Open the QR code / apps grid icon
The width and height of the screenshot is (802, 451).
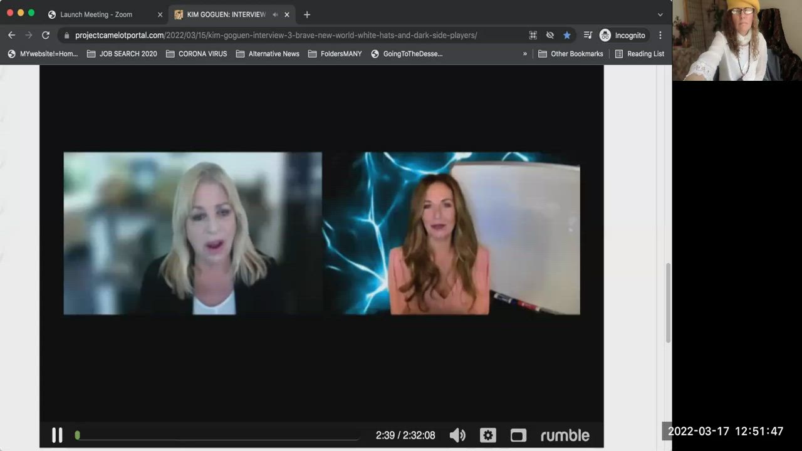tap(533, 35)
